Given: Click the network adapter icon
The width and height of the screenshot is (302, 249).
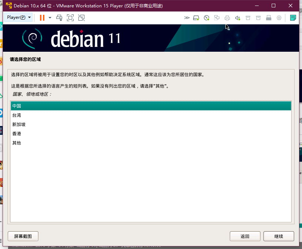Looking at the screenshot, I should 217,18.
